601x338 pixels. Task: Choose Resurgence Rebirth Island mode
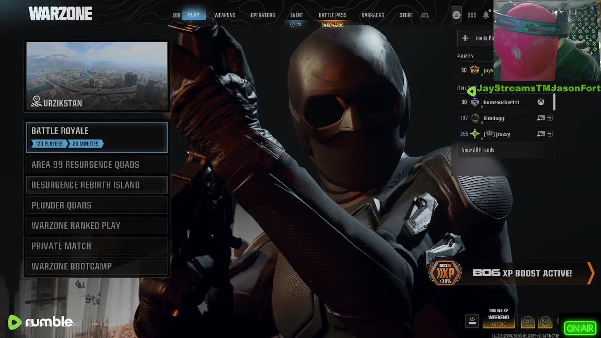pyautogui.click(x=97, y=185)
